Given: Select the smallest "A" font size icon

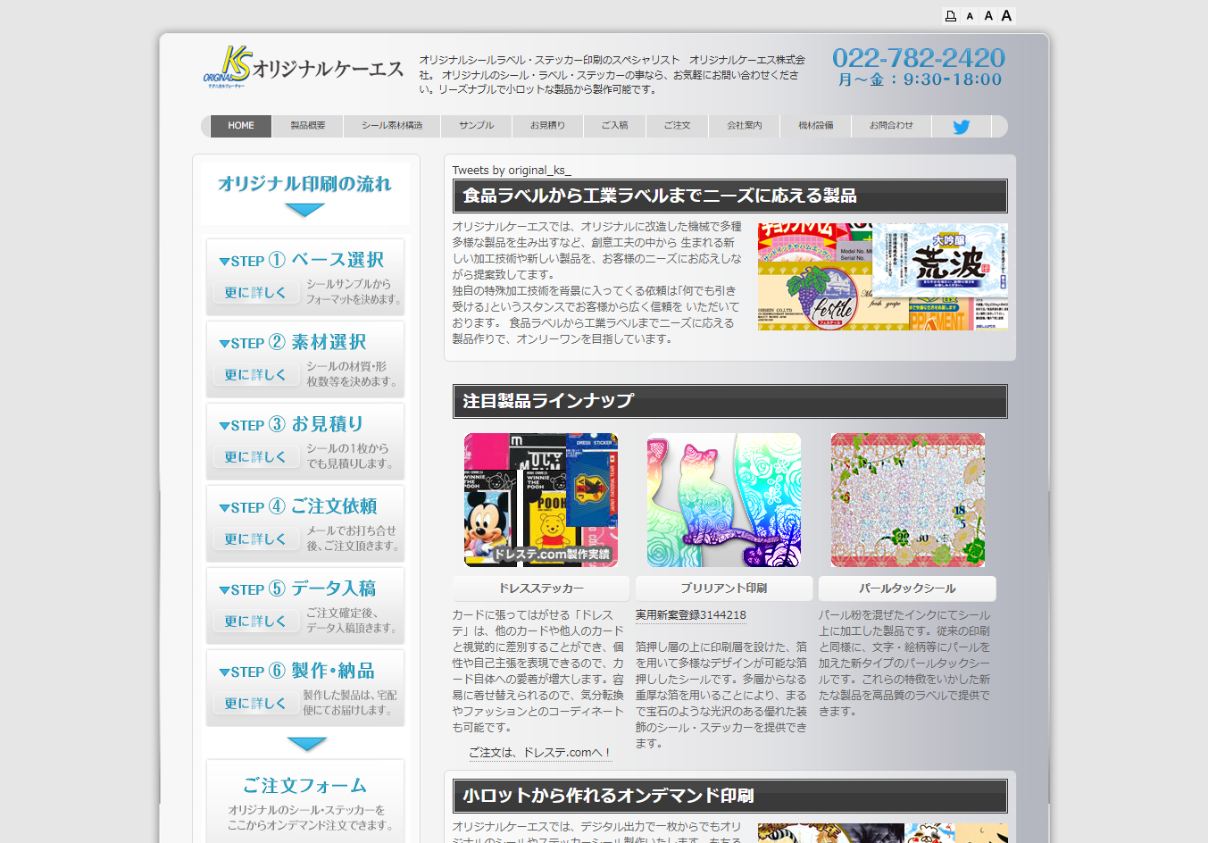Looking at the screenshot, I should [x=970, y=15].
